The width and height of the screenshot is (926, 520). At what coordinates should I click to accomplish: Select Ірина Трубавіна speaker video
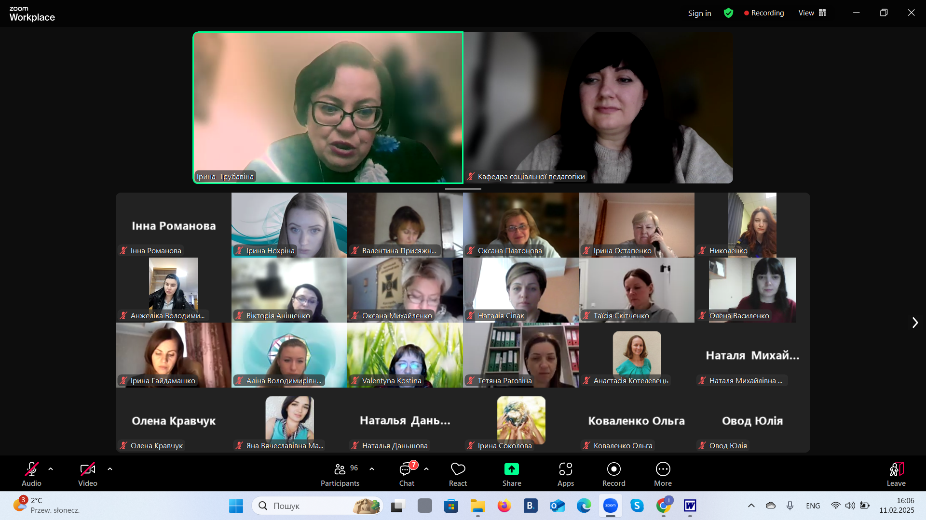click(328, 107)
